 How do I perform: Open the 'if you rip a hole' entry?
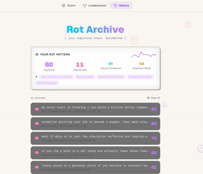tap(95, 153)
